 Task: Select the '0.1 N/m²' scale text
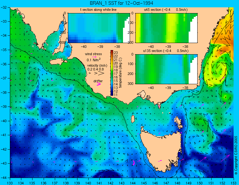(94, 60)
